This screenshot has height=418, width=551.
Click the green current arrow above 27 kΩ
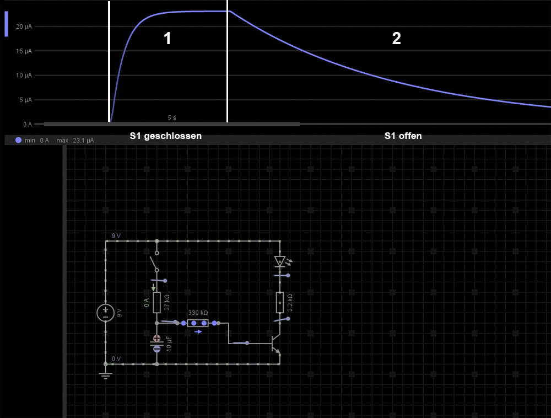[x=154, y=287]
